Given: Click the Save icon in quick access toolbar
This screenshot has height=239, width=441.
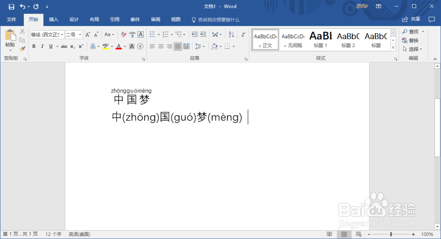Looking at the screenshot, I should tap(11, 7).
